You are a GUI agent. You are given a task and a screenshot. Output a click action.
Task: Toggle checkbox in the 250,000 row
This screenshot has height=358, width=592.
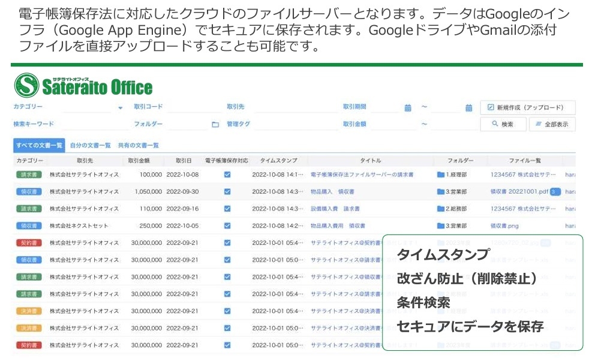[x=227, y=226]
